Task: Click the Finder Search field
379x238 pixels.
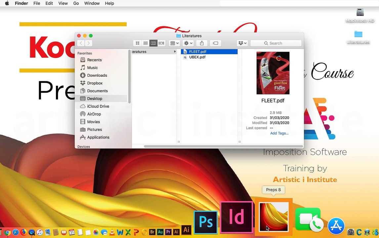Action: [276, 43]
